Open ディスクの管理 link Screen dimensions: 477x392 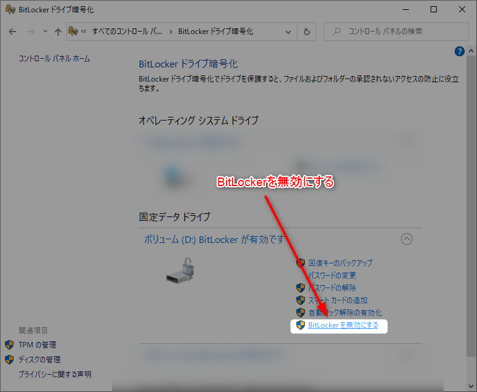click(x=40, y=359)
